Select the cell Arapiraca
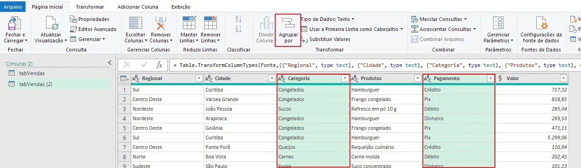The width and height of the screenshot is (581, 168). click(240, 118)
